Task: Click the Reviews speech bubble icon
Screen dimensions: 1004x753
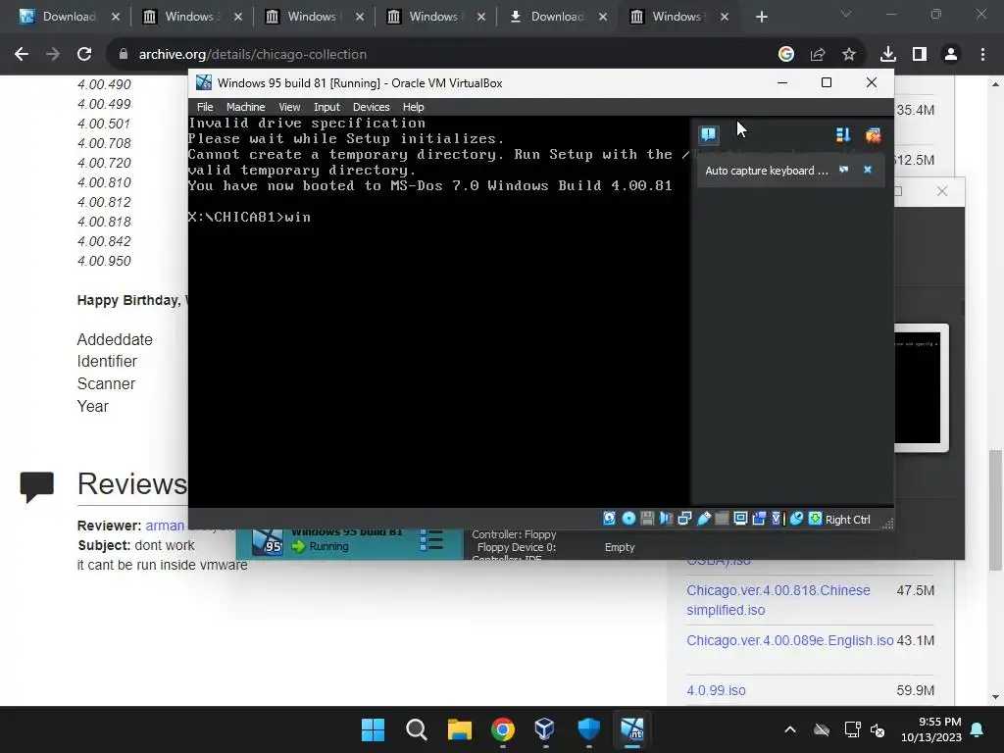Action: click(x=37, y=486)
